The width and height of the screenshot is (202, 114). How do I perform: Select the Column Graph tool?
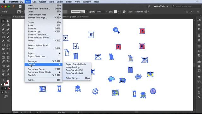pyautogui.click(x=8, y=66)
